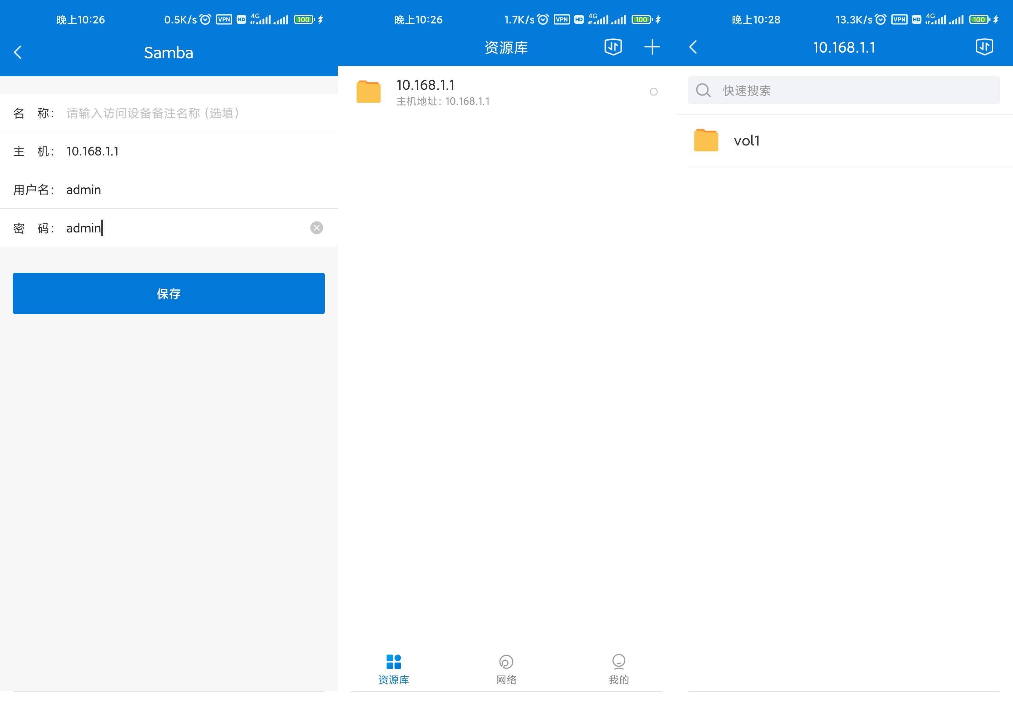Screen dimensions: 1013x702
Task: Go back from the Samba screen
Action: pyautogui.click(x=18, y=52)
